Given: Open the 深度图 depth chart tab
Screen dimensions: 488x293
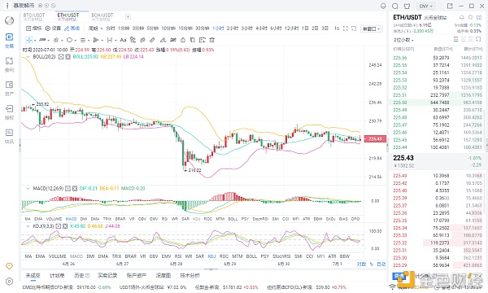Looking at the screenshot, I should click(163, 275).
